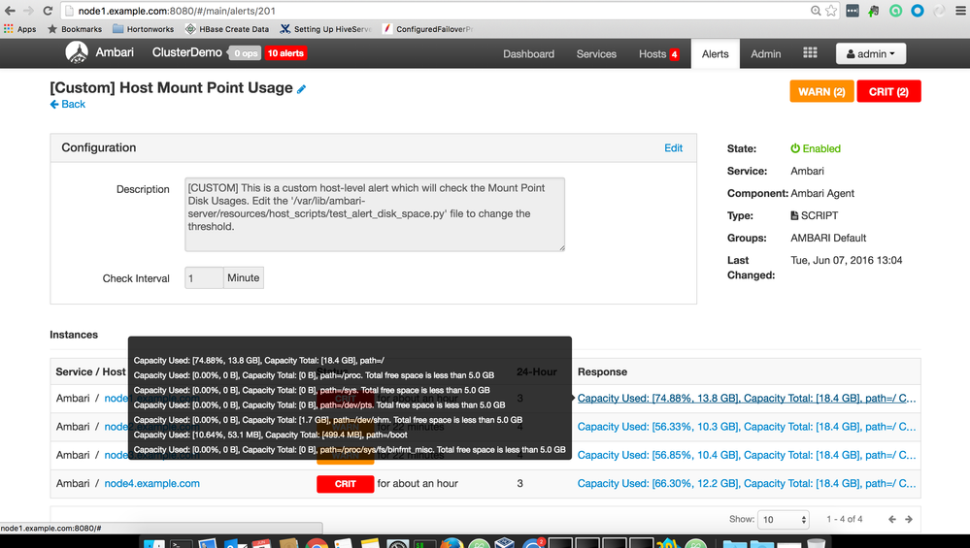Click the Check Interval number field

tap(204, 278)
